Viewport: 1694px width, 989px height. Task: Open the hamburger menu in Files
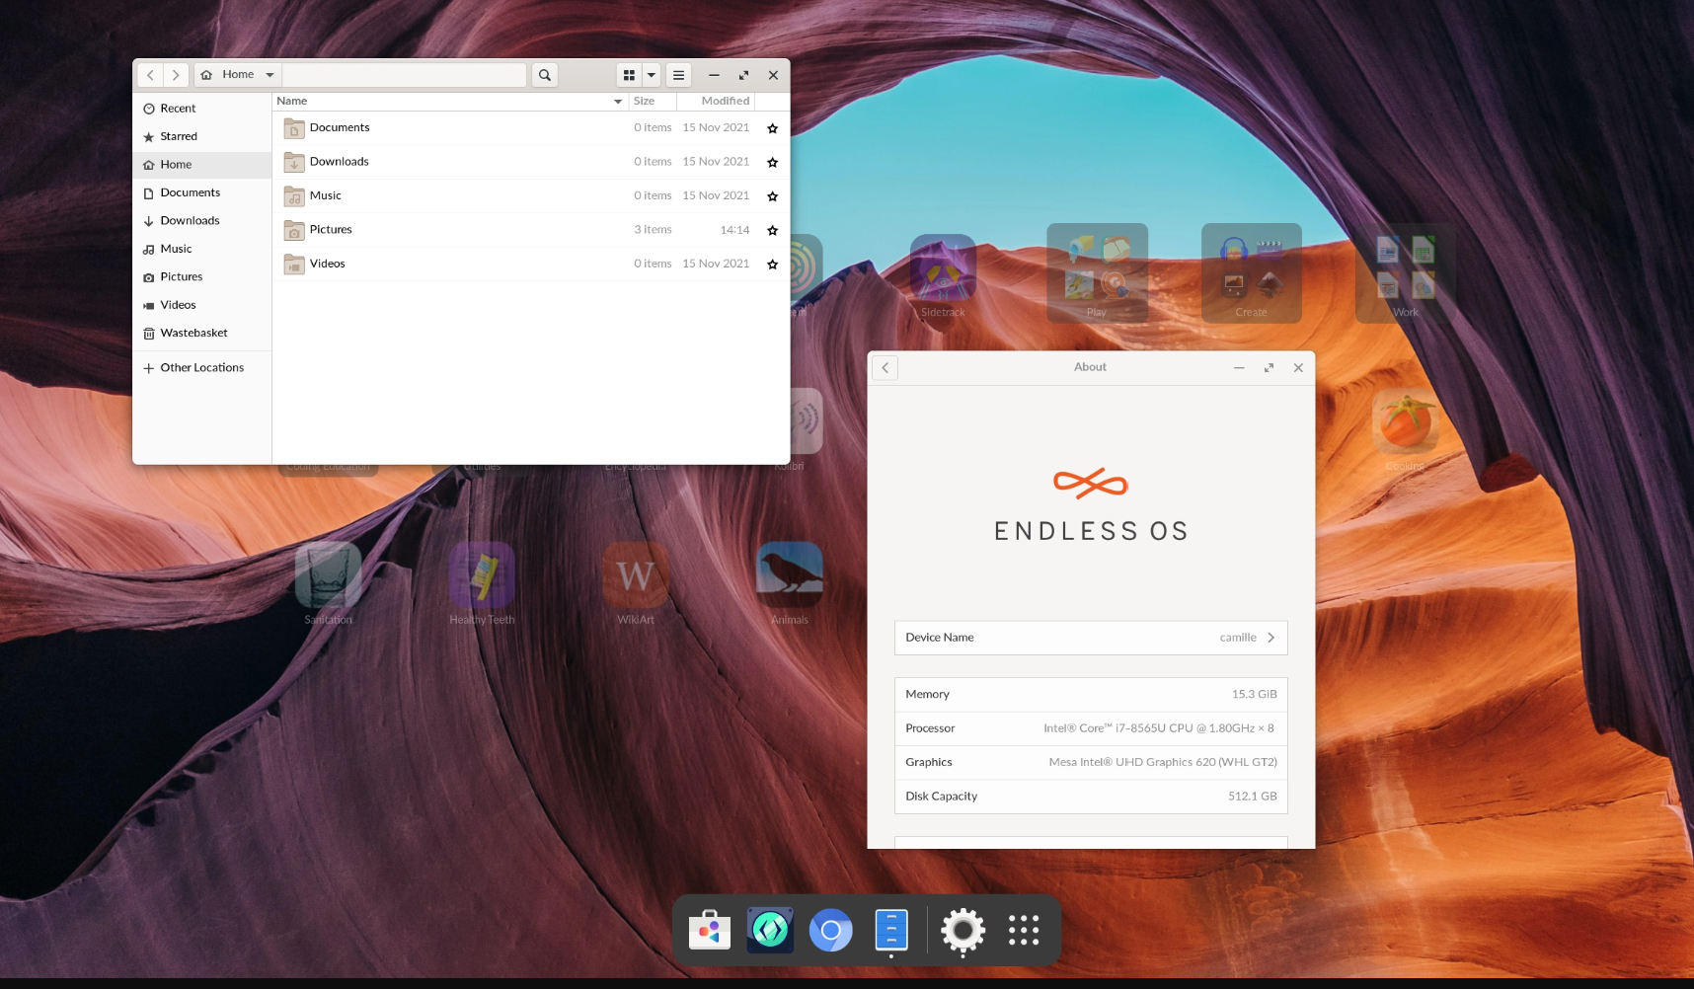click(678, 74)
